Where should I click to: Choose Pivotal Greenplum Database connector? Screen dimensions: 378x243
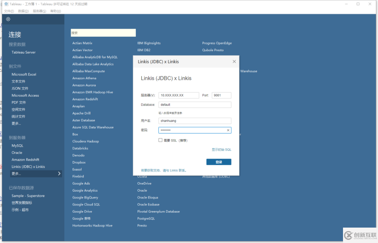(x=159, y=211)
